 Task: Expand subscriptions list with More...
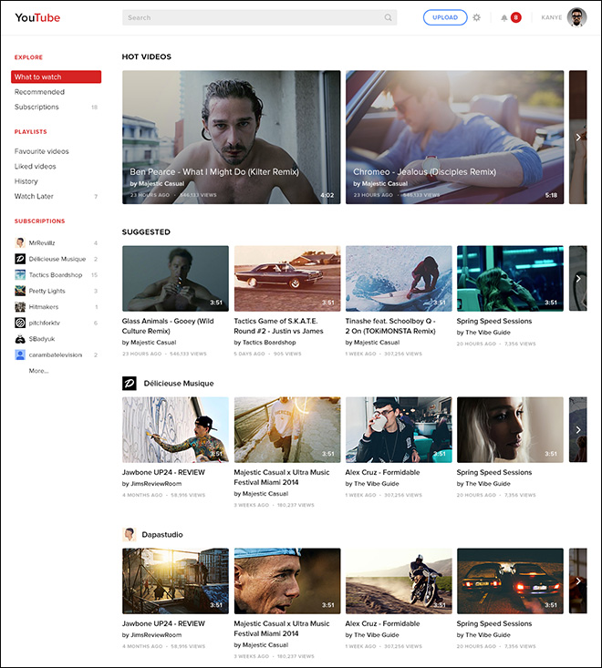pyautogui.click(x=38, y=371)
